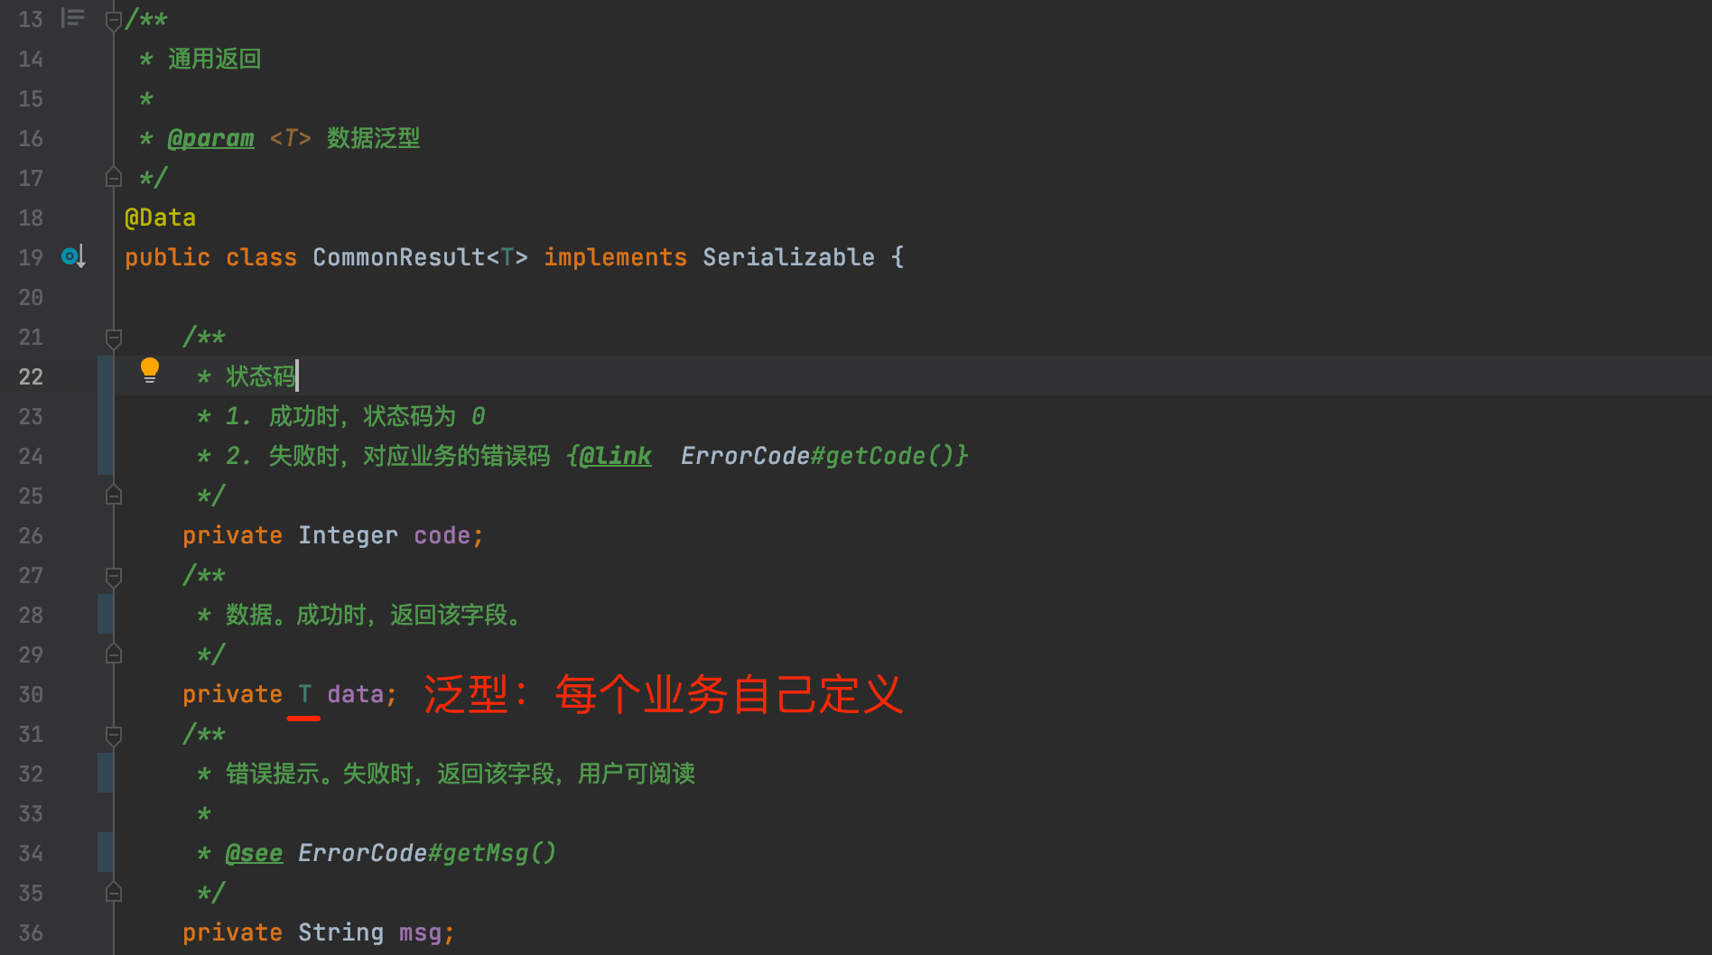Click the change marker beside line 28
1712x955 pixels.
[106, 615]
